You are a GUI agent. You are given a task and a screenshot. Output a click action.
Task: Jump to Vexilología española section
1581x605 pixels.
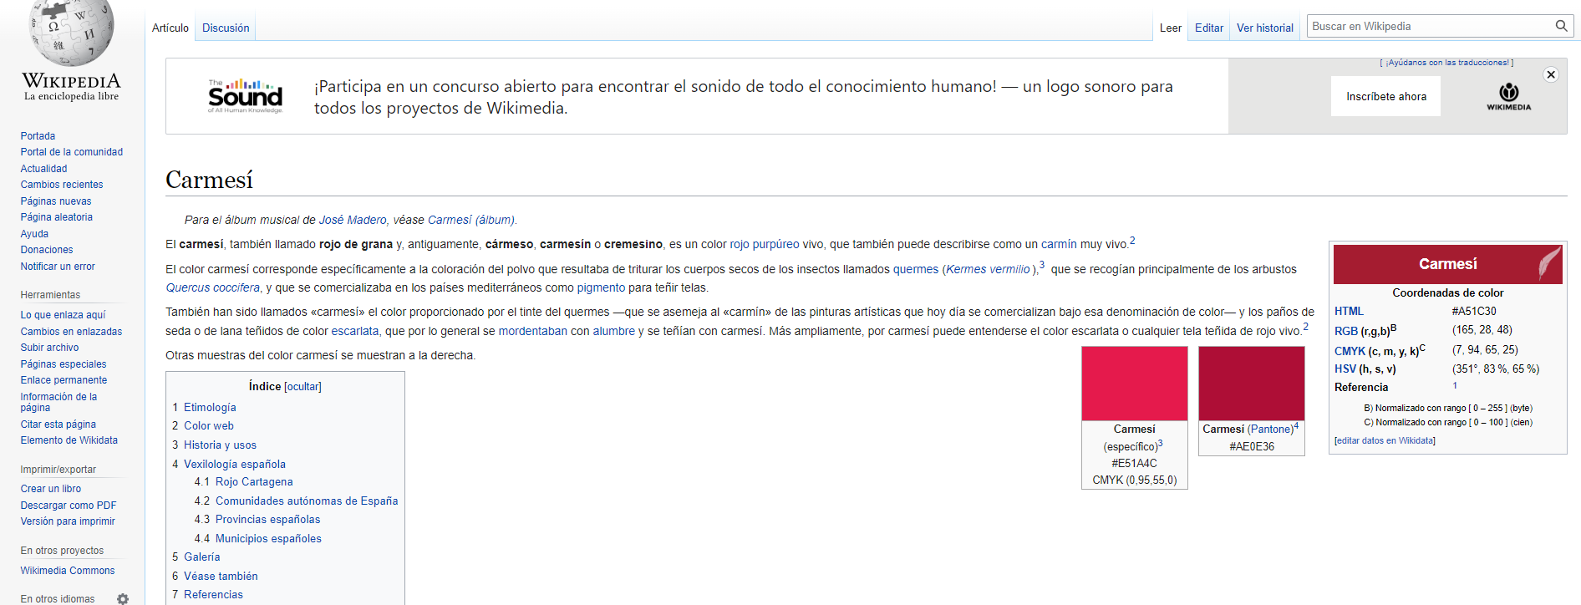[234, 464]
